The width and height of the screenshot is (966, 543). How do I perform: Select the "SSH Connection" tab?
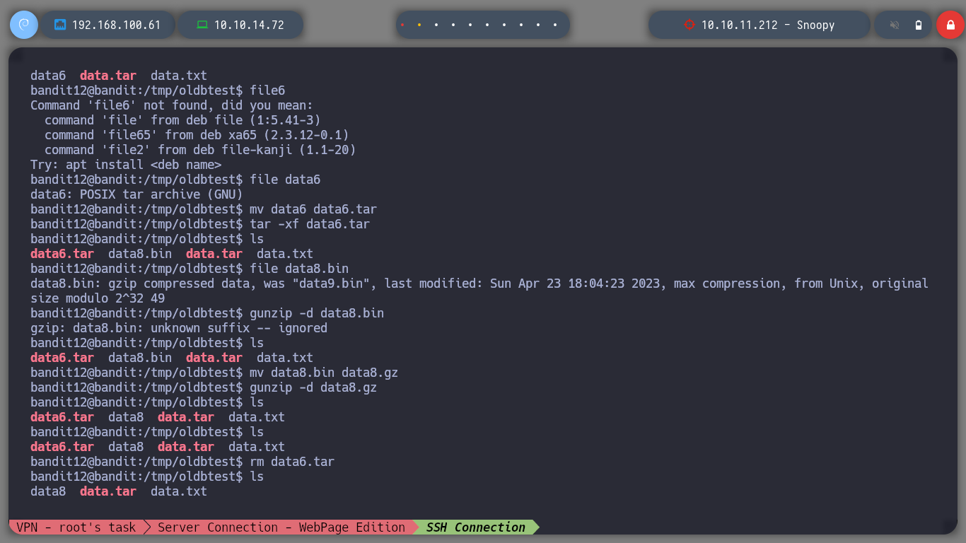[x=475, y=527]
